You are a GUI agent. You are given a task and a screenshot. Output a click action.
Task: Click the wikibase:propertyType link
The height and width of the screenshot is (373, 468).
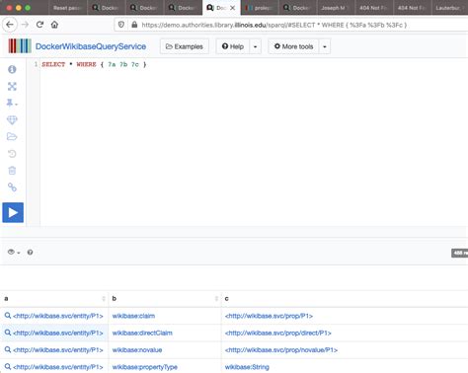click(x=145, y=367)
